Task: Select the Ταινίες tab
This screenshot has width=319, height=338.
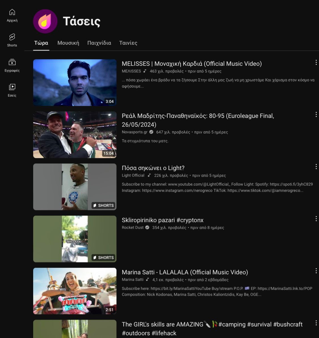Action: [128, 43]
